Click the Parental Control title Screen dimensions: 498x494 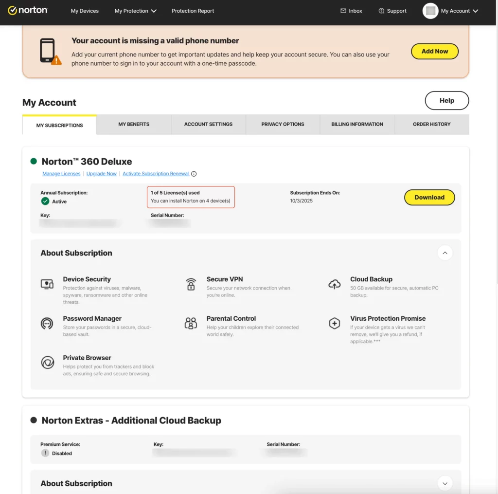click(x=231, y=318)
